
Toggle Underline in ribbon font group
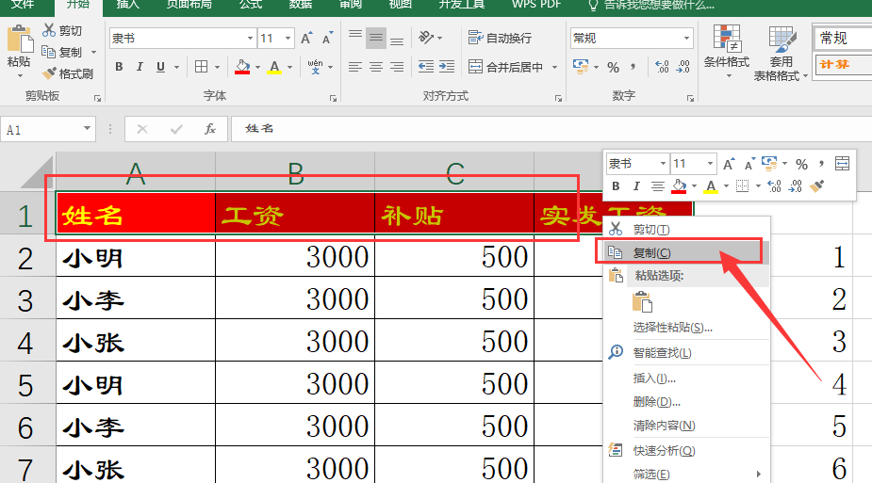pyautogui.click(x=160, y=67)
